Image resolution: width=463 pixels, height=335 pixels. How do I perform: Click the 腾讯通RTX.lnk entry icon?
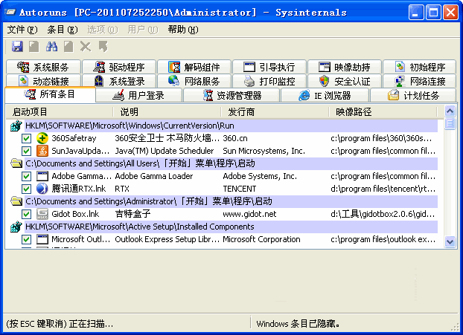click(x=43, y=189)
